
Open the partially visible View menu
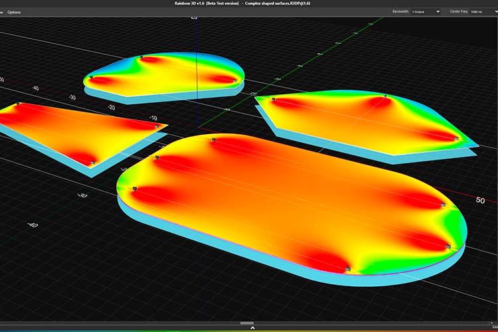[x=1, y=13]
